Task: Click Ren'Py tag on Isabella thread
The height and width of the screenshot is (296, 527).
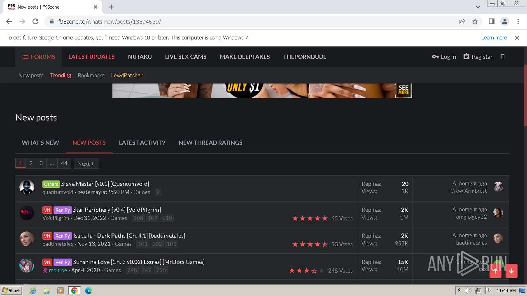Action: coord(63,236)
